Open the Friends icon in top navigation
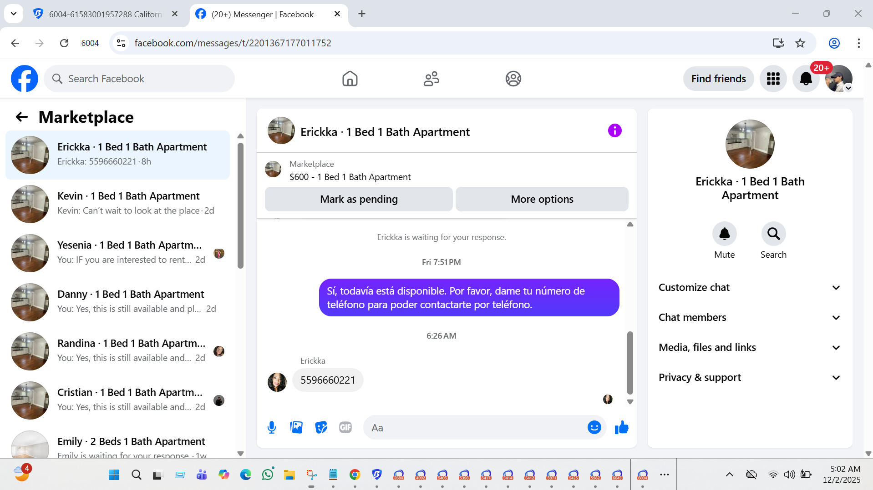Image resolution: width=873 pixels, height=490 pixels. pos(431,79)
